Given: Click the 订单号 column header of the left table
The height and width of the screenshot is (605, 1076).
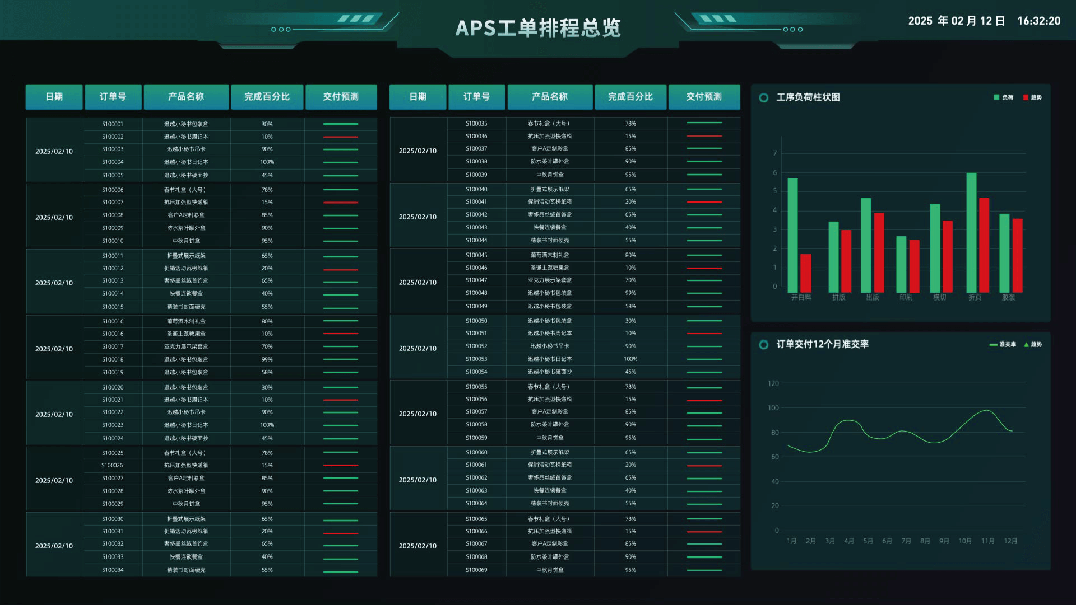Looking at the screenshot, I should click(113, 97).
